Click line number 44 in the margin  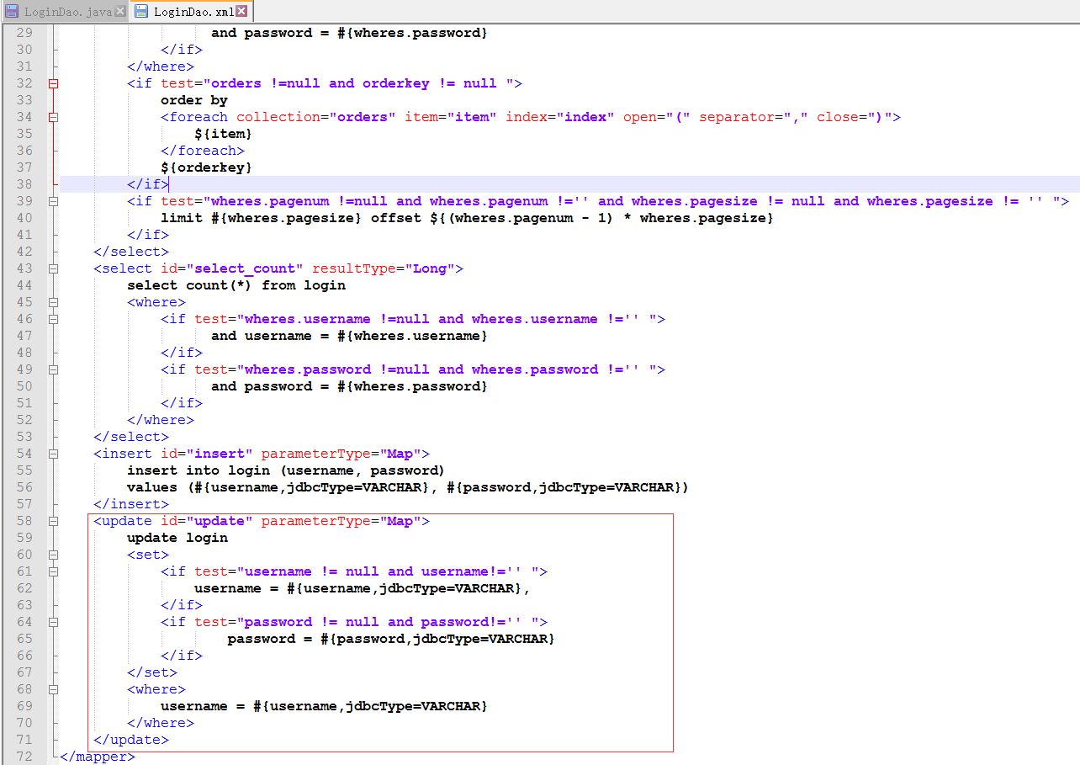pyautogui.click(x=24, y=285)
